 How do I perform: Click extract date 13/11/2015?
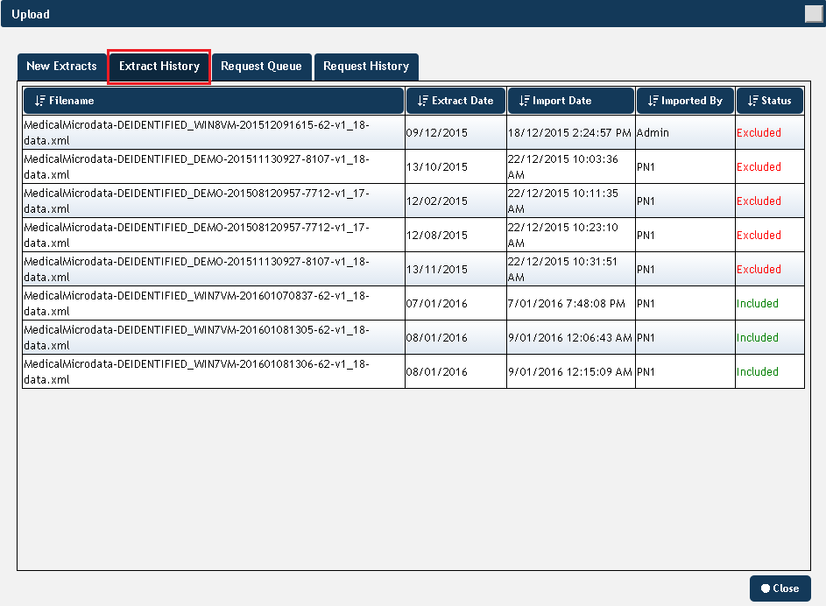click(x=437, y=270)
